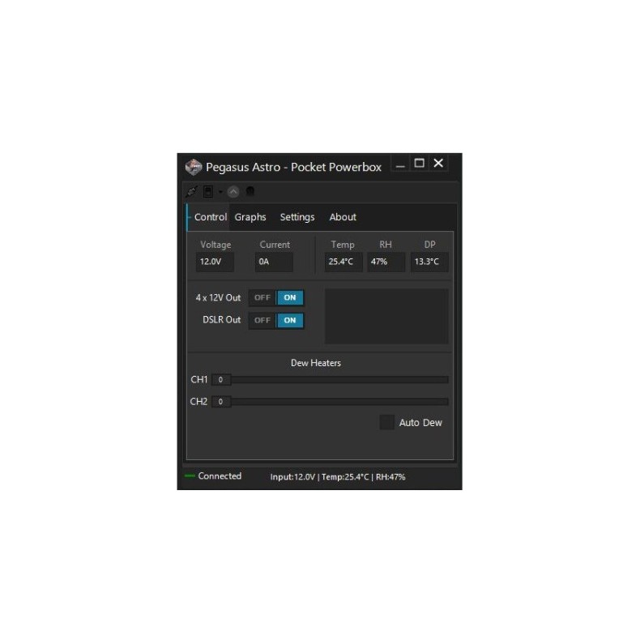Click the DP dew point value field
Viewport: 640px width, 640px height.
(429, 262)
